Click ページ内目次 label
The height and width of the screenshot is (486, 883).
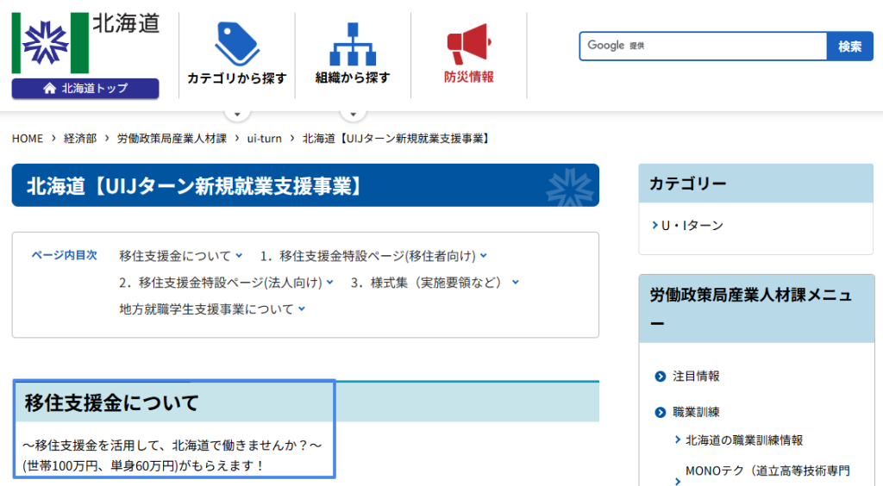click(x=64, y=255)
